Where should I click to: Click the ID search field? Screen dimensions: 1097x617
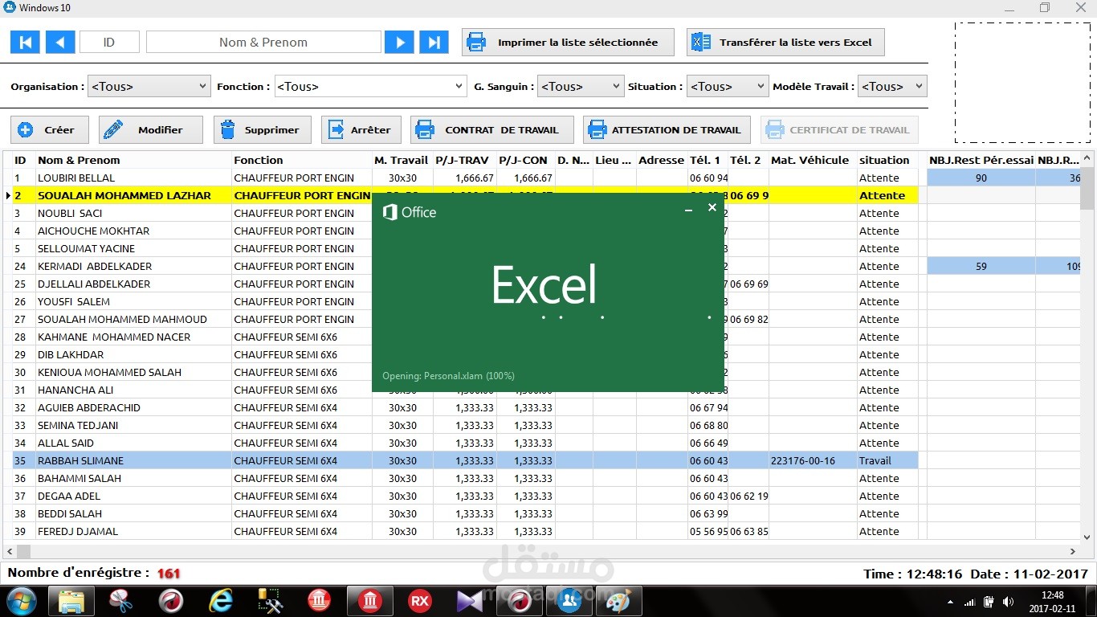[109, 43]
